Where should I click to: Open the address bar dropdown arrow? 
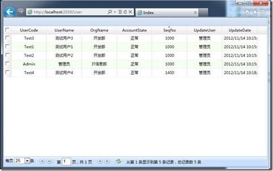click(x=115, y=12)
